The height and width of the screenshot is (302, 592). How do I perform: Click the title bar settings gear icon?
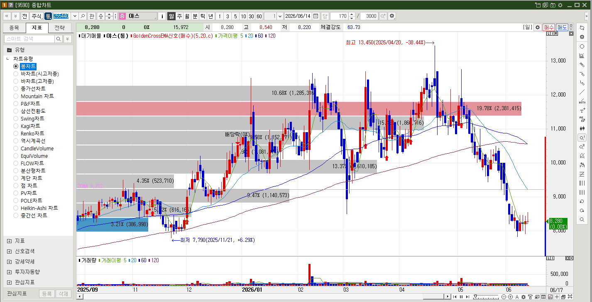coord(560,5)
